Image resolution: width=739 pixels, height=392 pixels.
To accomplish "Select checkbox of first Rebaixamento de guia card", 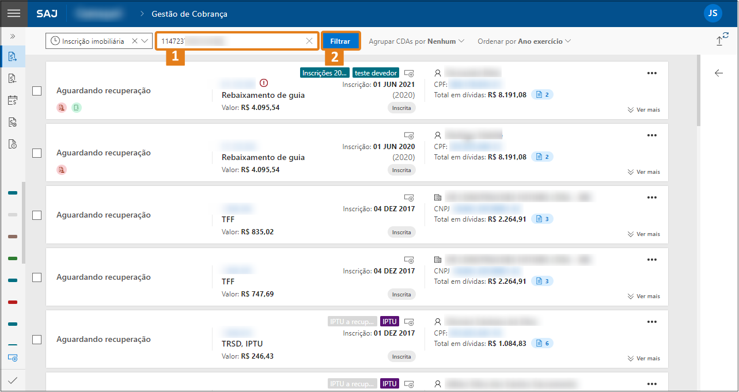I will click(x=37, y=91).
